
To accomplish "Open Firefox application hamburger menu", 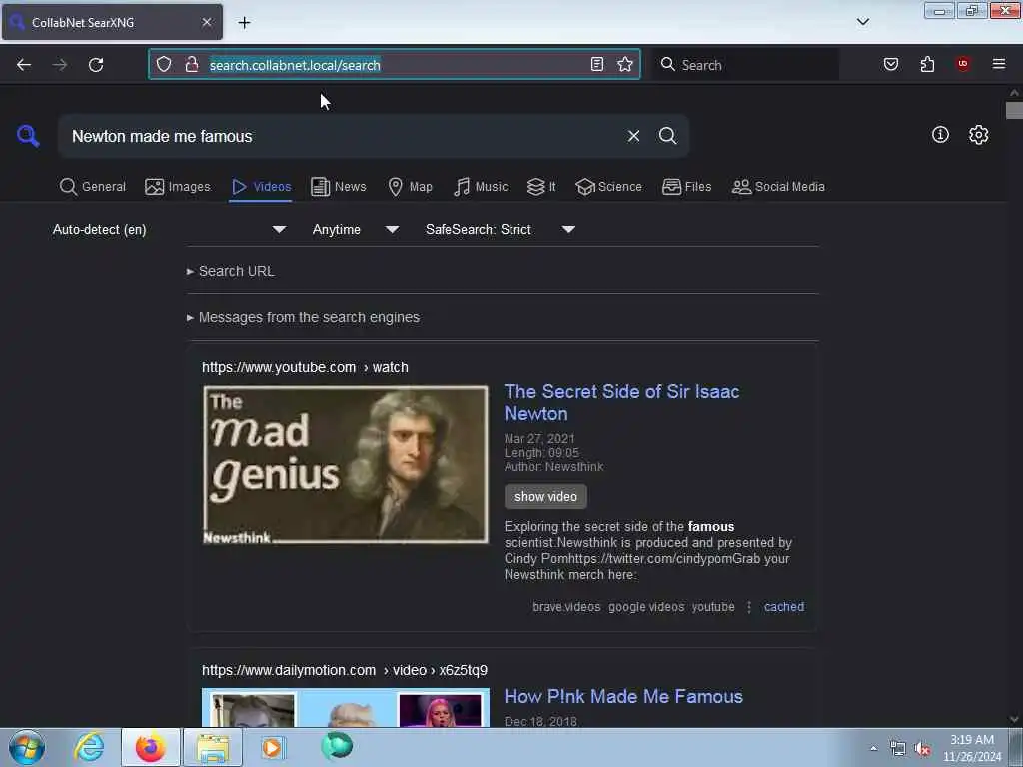I will [999, 64].
